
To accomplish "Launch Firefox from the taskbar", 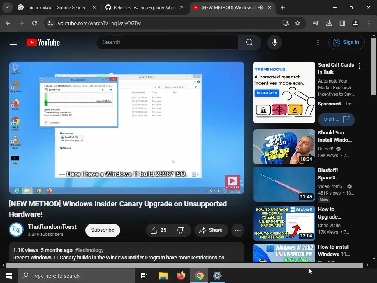I will pyautogui.click(x=181, y=276).
